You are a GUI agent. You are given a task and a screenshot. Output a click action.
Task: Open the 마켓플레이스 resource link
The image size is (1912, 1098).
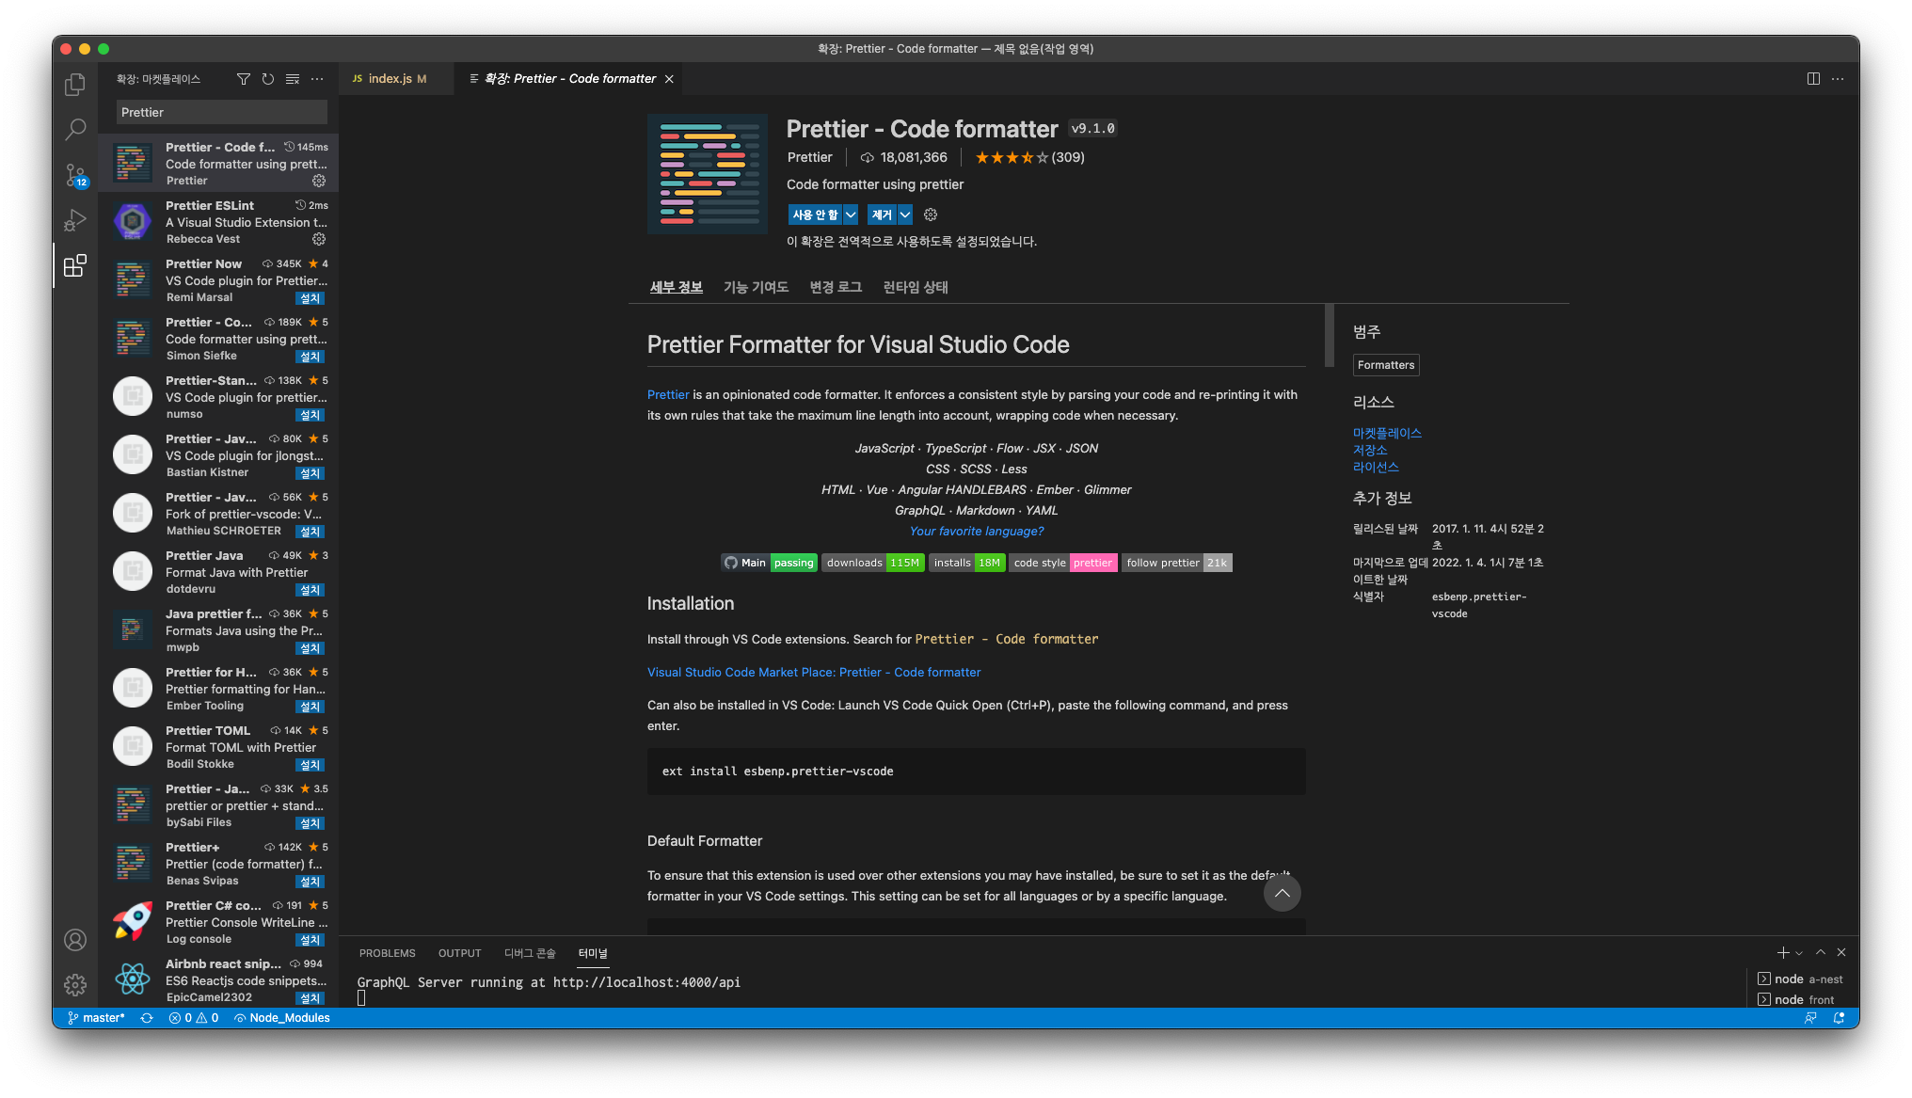(x=1387, y=434)
